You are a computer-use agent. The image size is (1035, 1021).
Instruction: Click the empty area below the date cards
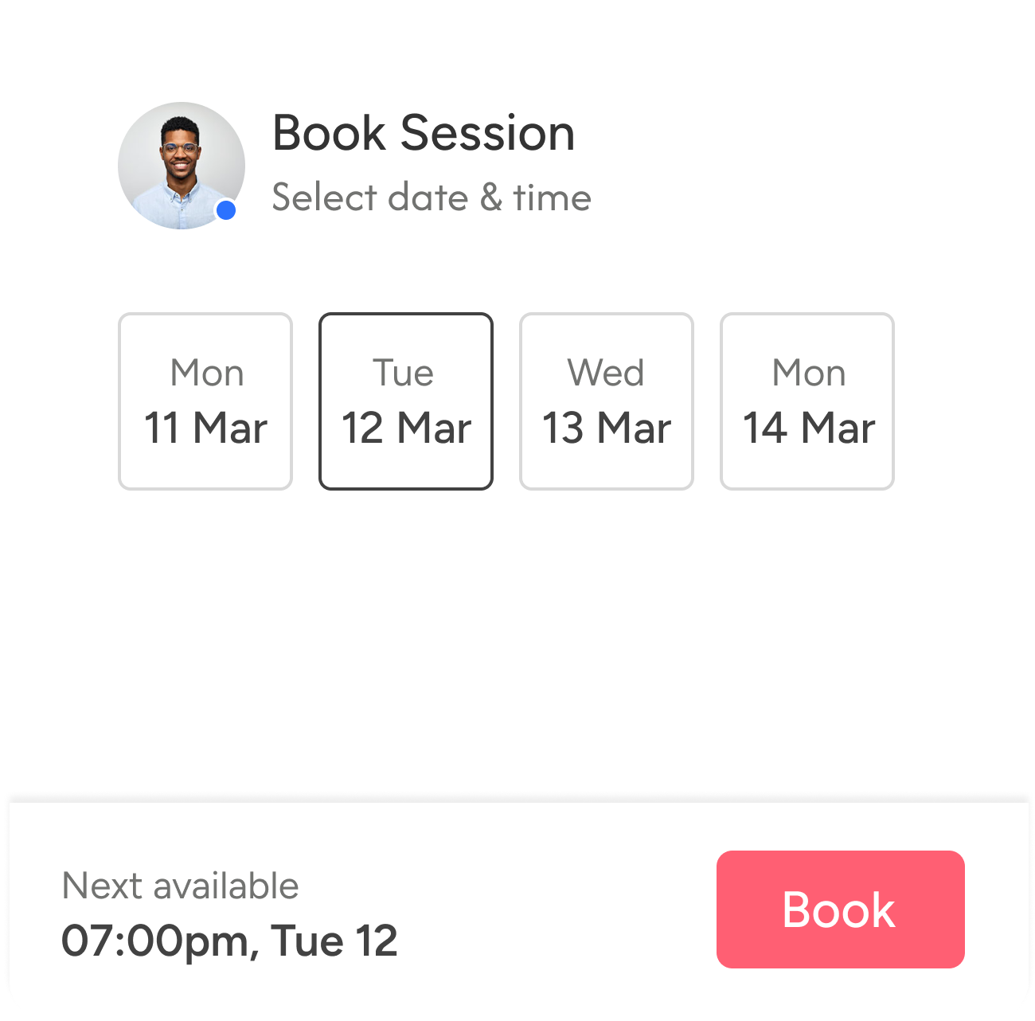(x=517, y=637)
